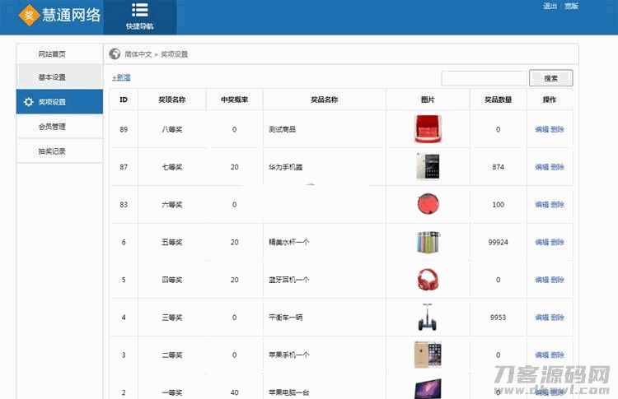The height and width of the screenshot is (399, 618).
Task: Open the 网站首页 sidebar item
Action: point(52,54)
